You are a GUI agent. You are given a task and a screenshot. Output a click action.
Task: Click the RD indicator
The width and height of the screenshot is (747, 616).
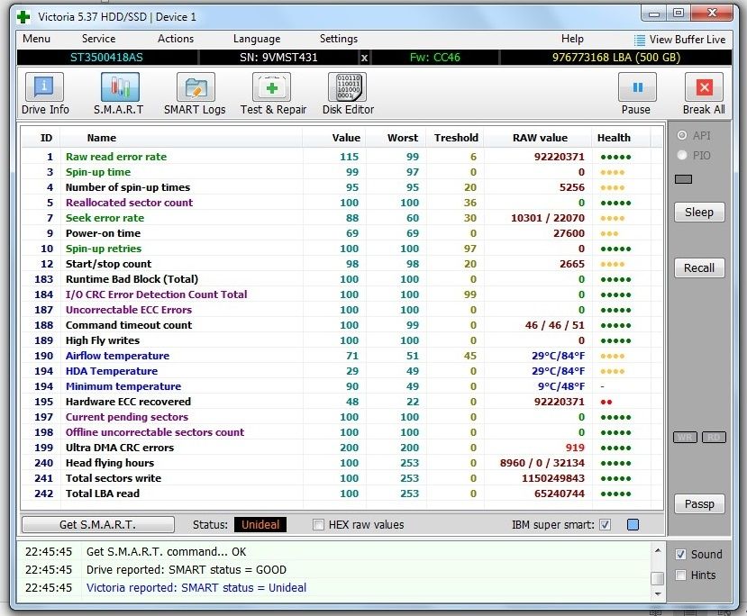714,437
